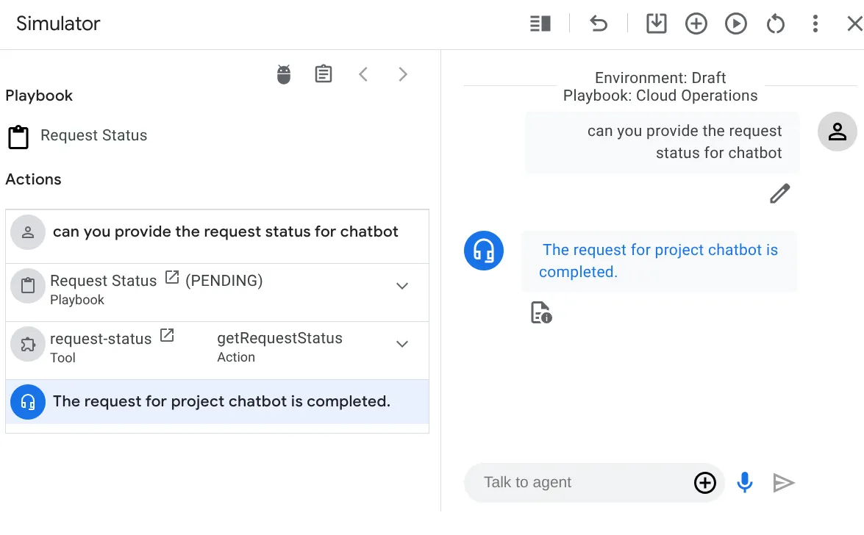Viewport: 864px width, 535px height.
Task: Navigate forward with the right chevron
Action: [402, 73]
